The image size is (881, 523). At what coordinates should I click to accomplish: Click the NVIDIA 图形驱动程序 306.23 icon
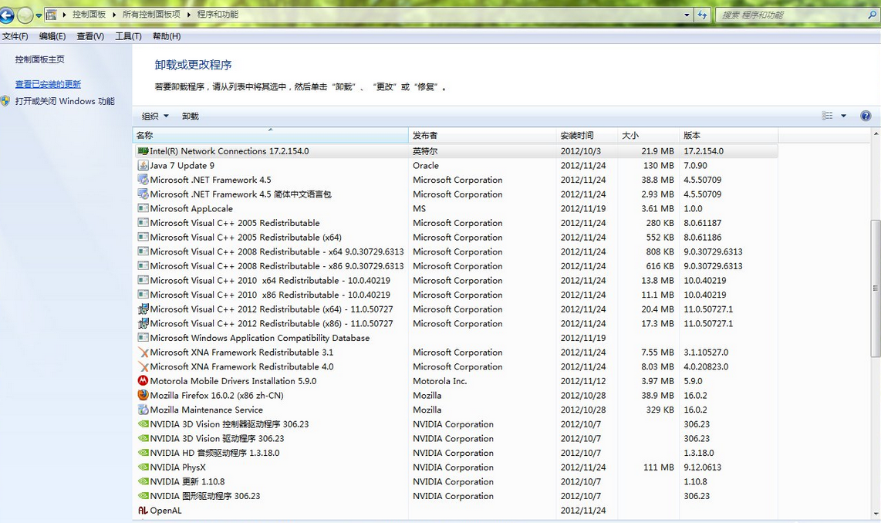pyautogui.click(x=143, y=496)
